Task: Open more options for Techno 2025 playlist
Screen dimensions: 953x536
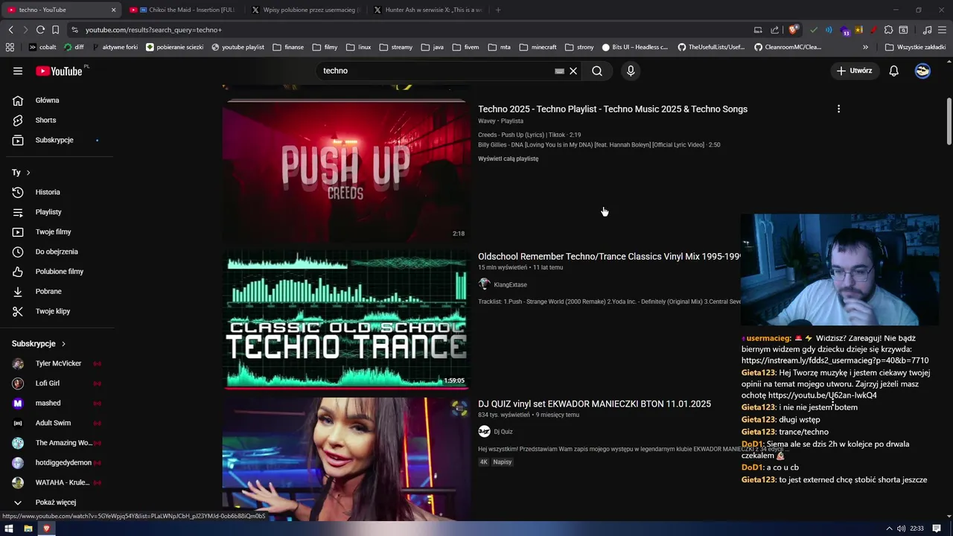Action: click(x=838, y=109)
